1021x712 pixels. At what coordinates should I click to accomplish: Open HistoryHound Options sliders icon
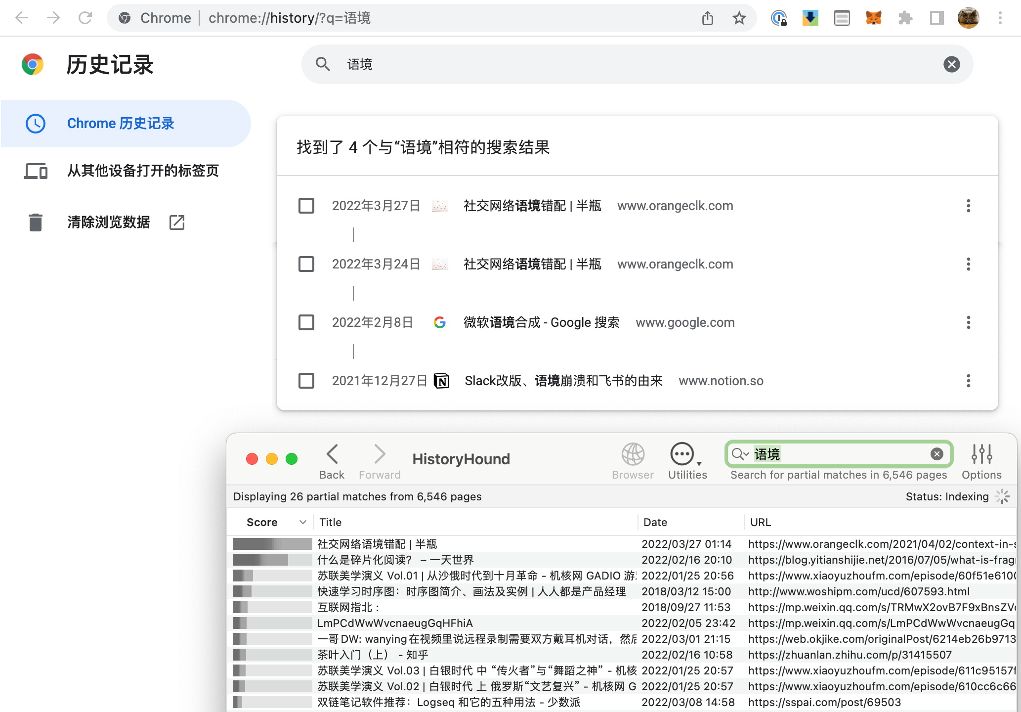point(981,462)
